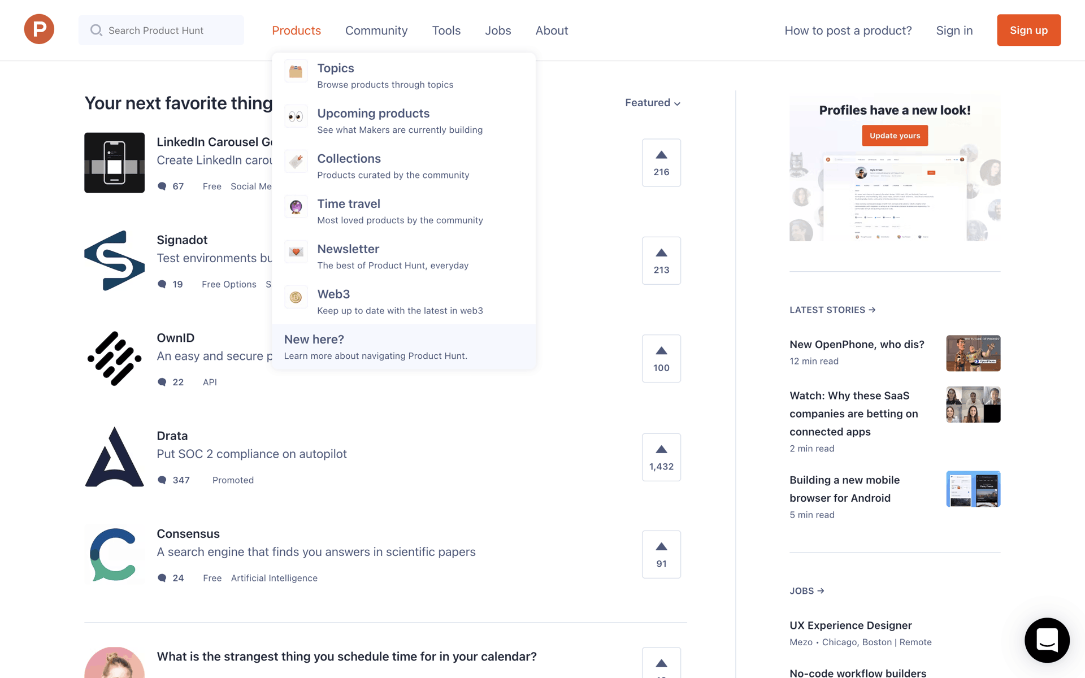Read New OpenPhone, who dis? story

857,344
